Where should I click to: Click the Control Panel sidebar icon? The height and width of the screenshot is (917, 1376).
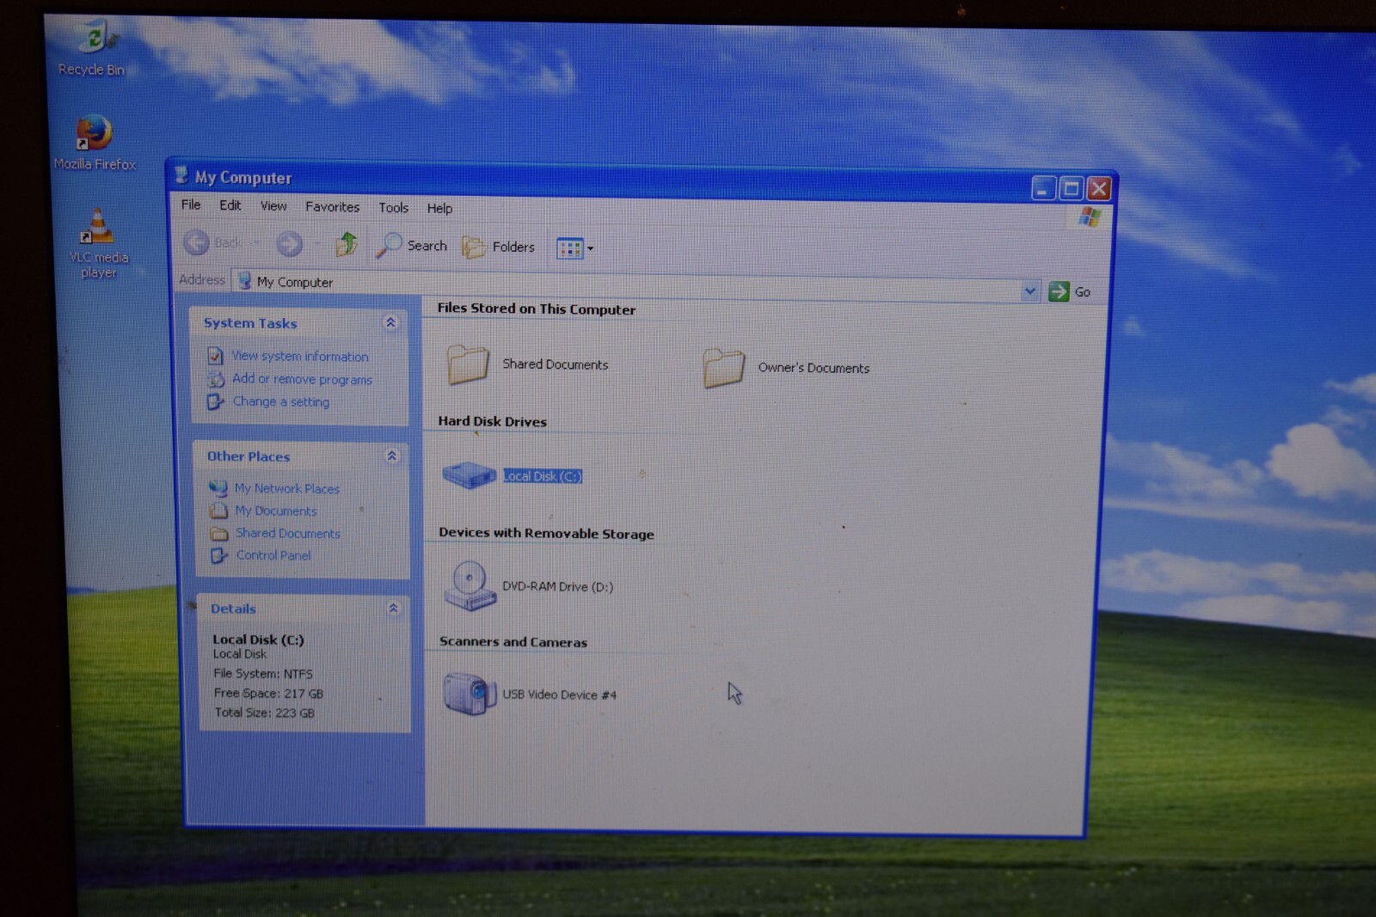tap(219, 555)
